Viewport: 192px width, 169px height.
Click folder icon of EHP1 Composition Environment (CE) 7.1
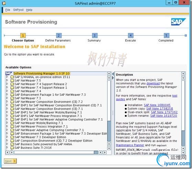(x=12, y=105)
